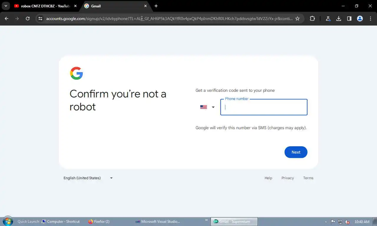Toggle the side panel icon
377x226 pixels.
tap(349, 19)
